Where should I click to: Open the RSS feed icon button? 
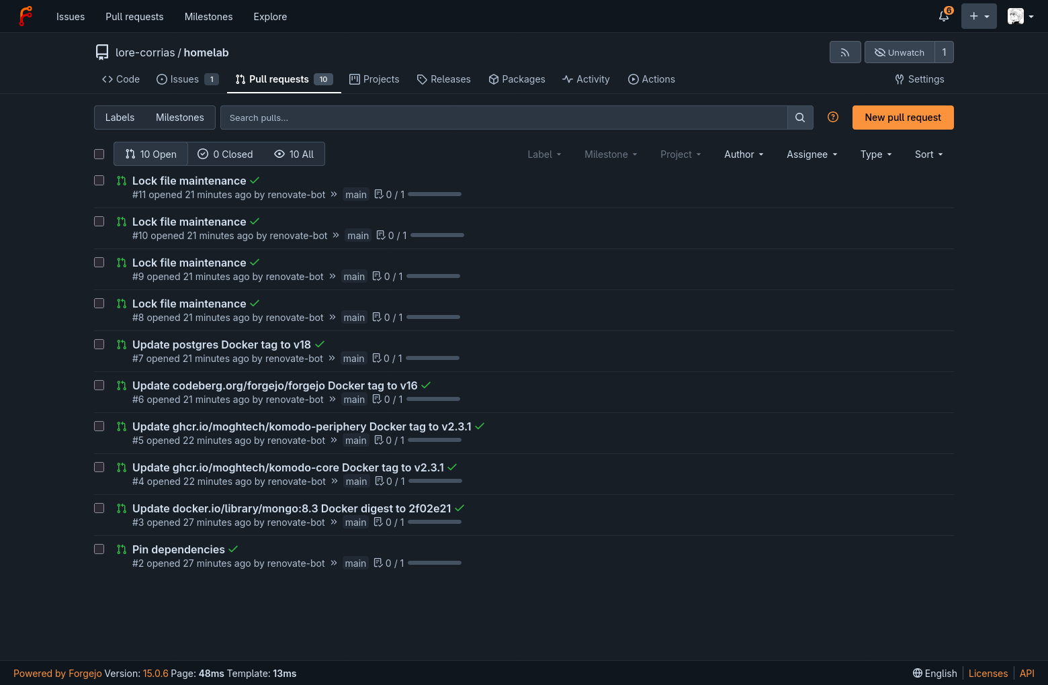tap(845, 52)
